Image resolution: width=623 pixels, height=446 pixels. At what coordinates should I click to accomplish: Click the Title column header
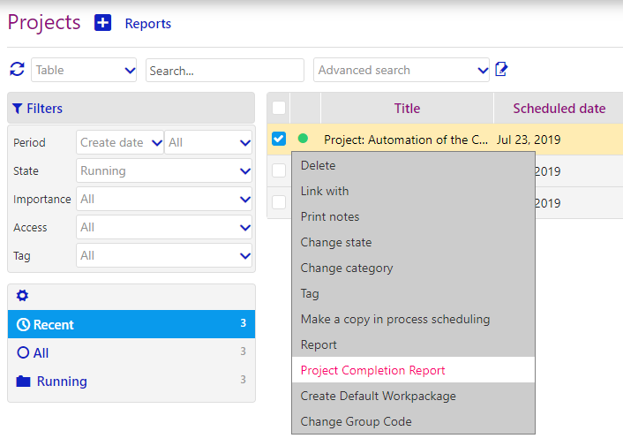[407, 108]
